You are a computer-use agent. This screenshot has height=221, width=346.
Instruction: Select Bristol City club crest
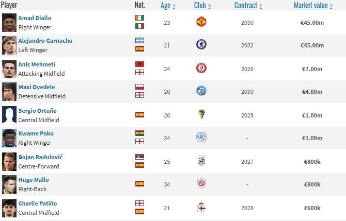(x=201, y=68)
